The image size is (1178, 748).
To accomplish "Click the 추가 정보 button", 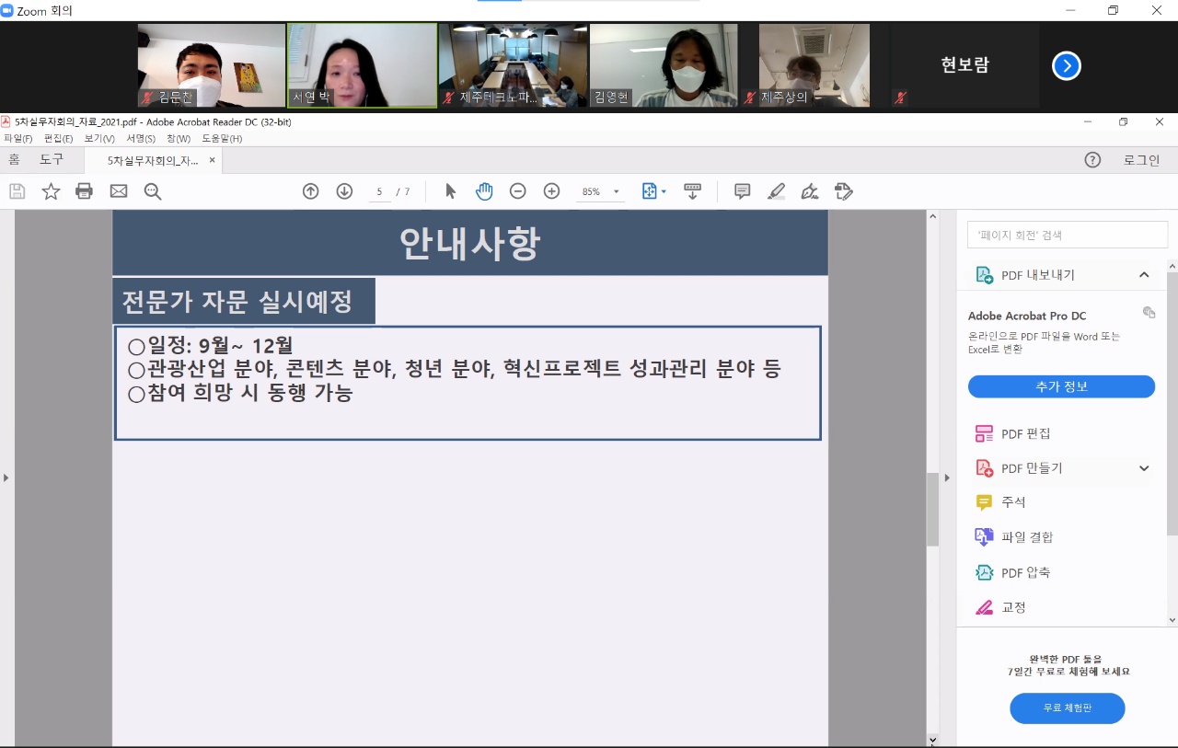I will [1061, 386].
